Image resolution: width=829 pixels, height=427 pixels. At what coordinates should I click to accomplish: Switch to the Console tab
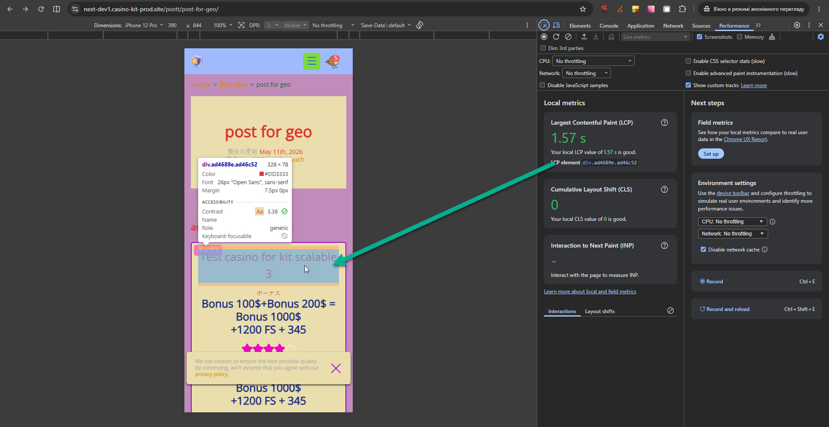point(609,25)
